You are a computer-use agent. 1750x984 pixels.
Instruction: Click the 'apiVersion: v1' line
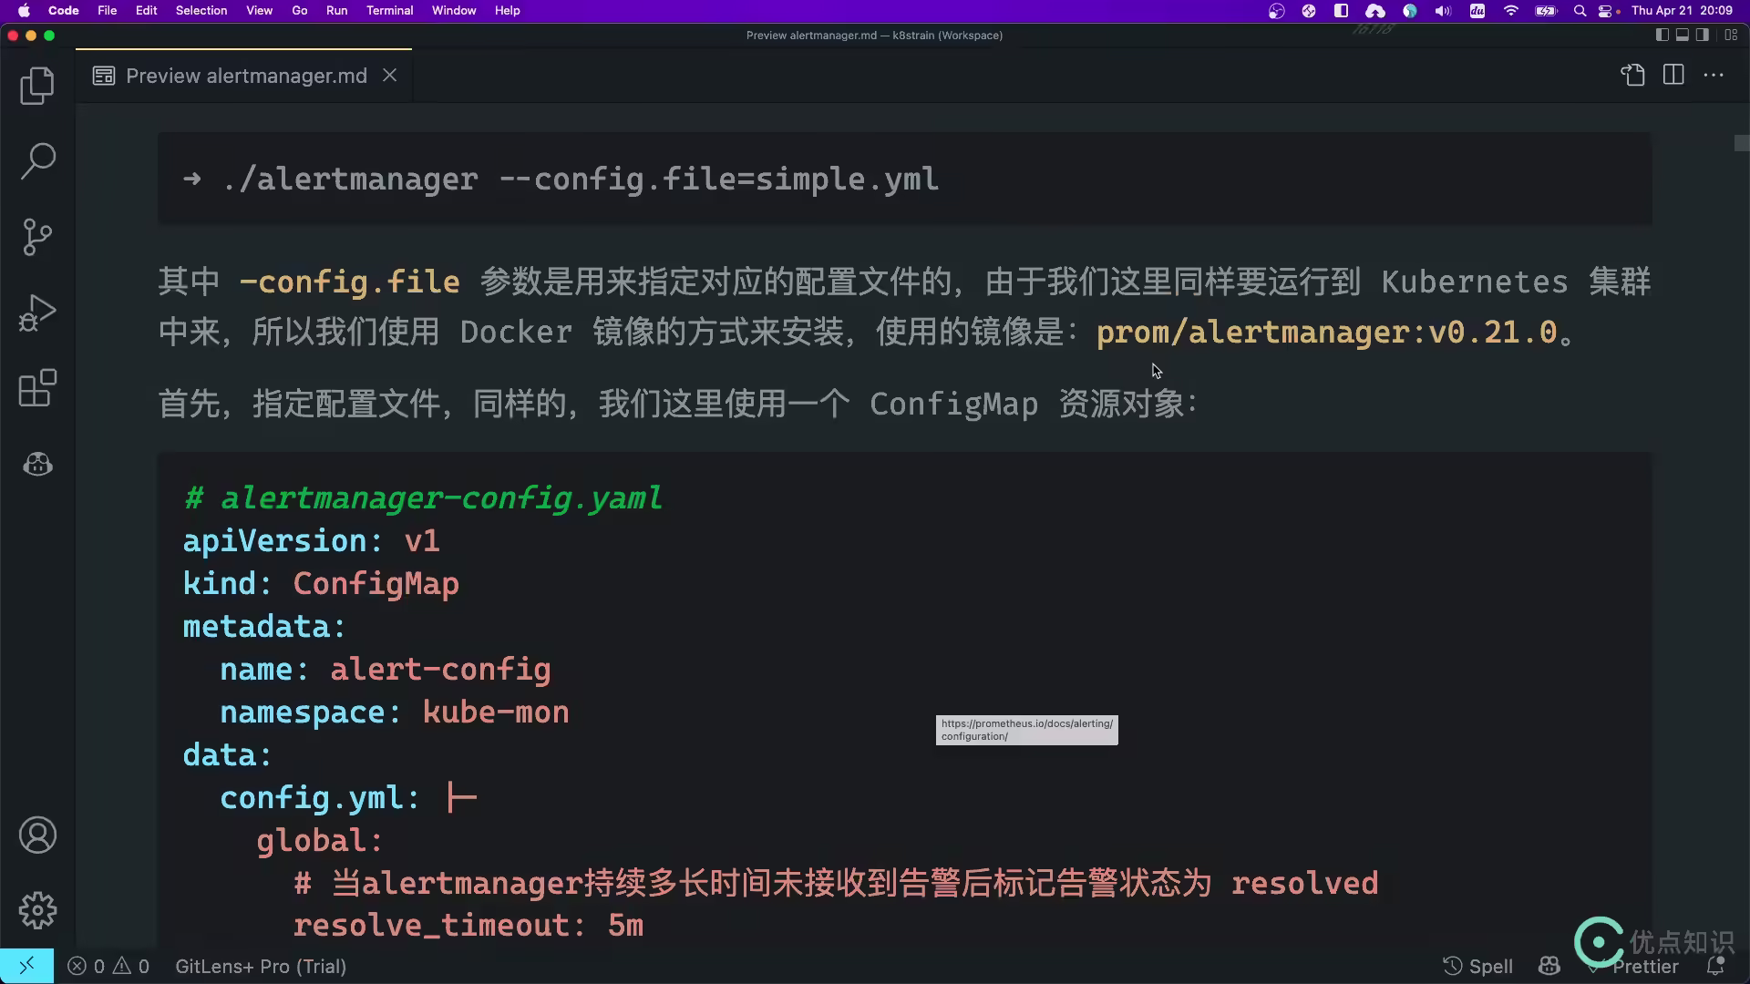[x=312, y=541]
